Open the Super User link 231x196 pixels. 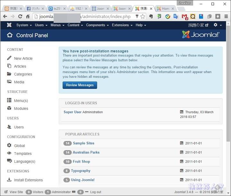[73, 112]
